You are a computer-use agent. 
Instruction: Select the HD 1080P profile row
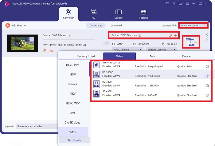[151, 74]
